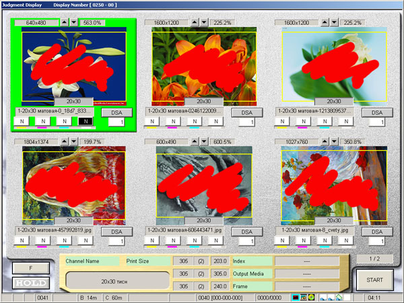Open the 20x30 size label under the 606443471 image

(x=203, y=220)
